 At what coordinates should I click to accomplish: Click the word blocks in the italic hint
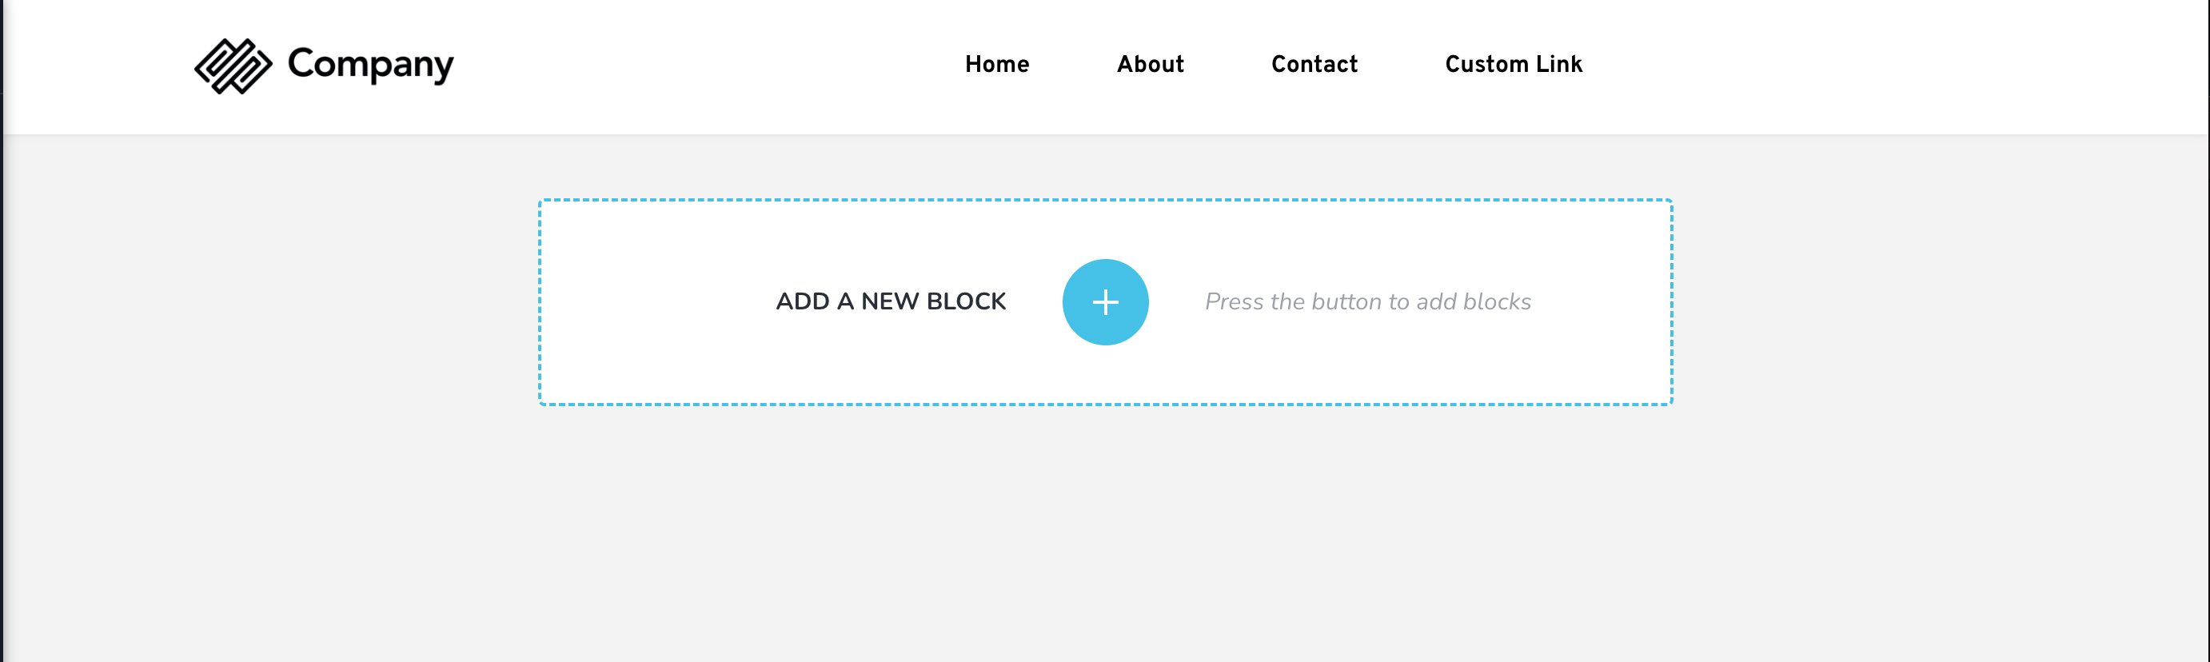[x=1497, y=302]
